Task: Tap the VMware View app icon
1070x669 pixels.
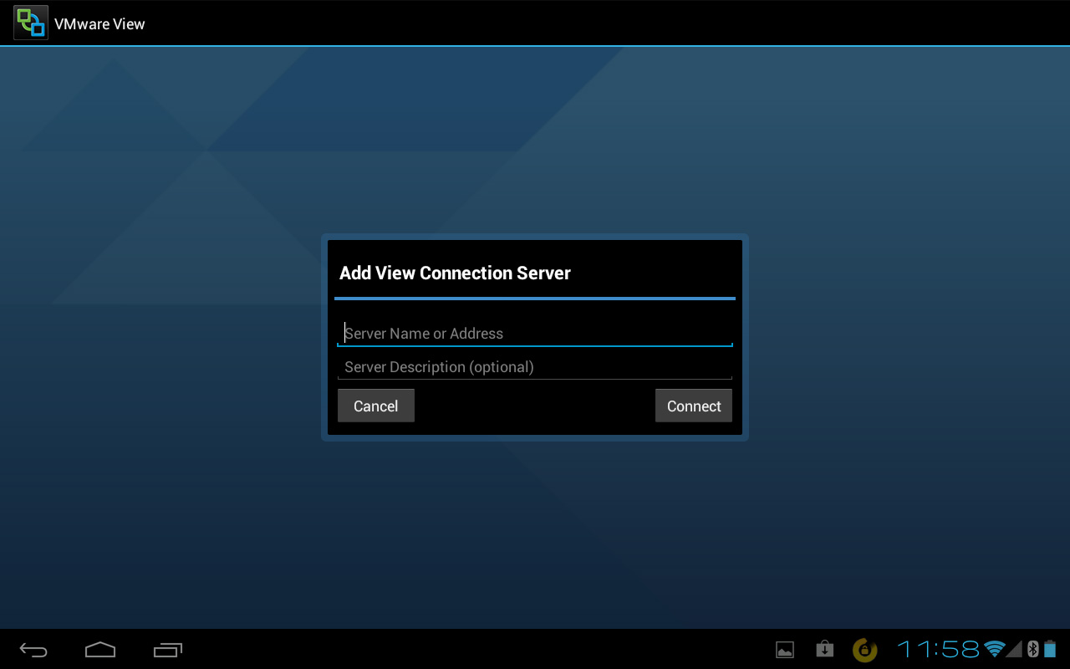Action: 31,23
